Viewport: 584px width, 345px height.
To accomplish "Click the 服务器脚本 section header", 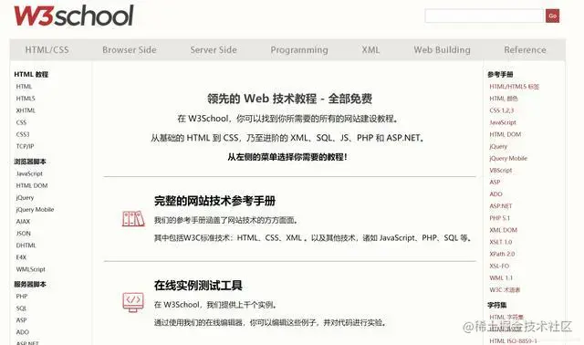I will click(30, 284).
